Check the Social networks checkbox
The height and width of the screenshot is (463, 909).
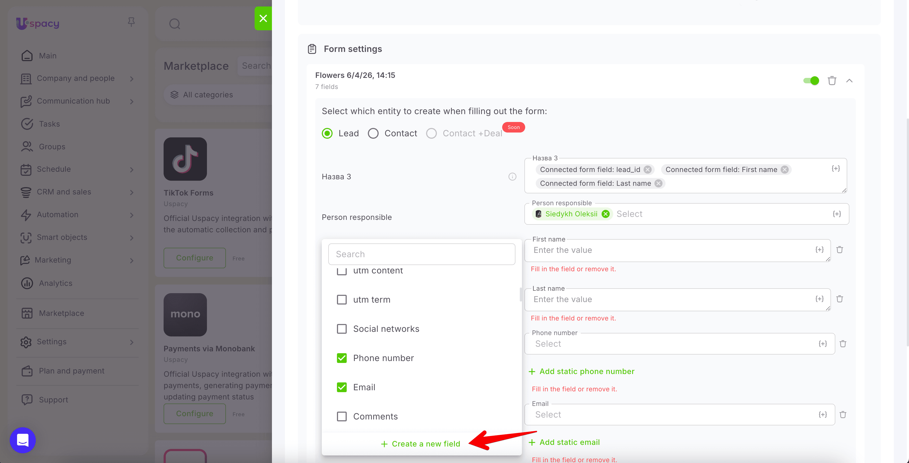pyautogui.click(x=342, y=329)
